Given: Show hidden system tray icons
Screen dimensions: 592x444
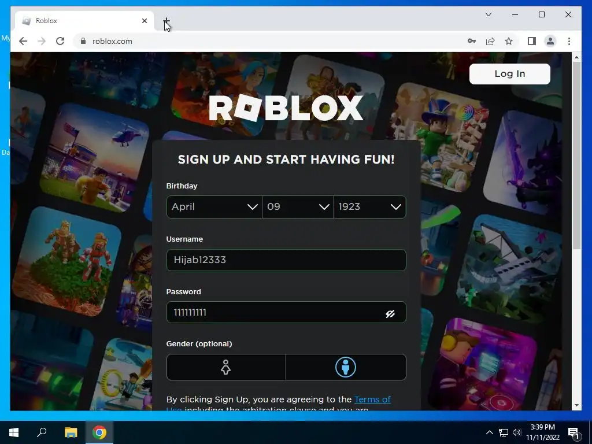Looking at the screenshot, I should [x=489, y=432].
